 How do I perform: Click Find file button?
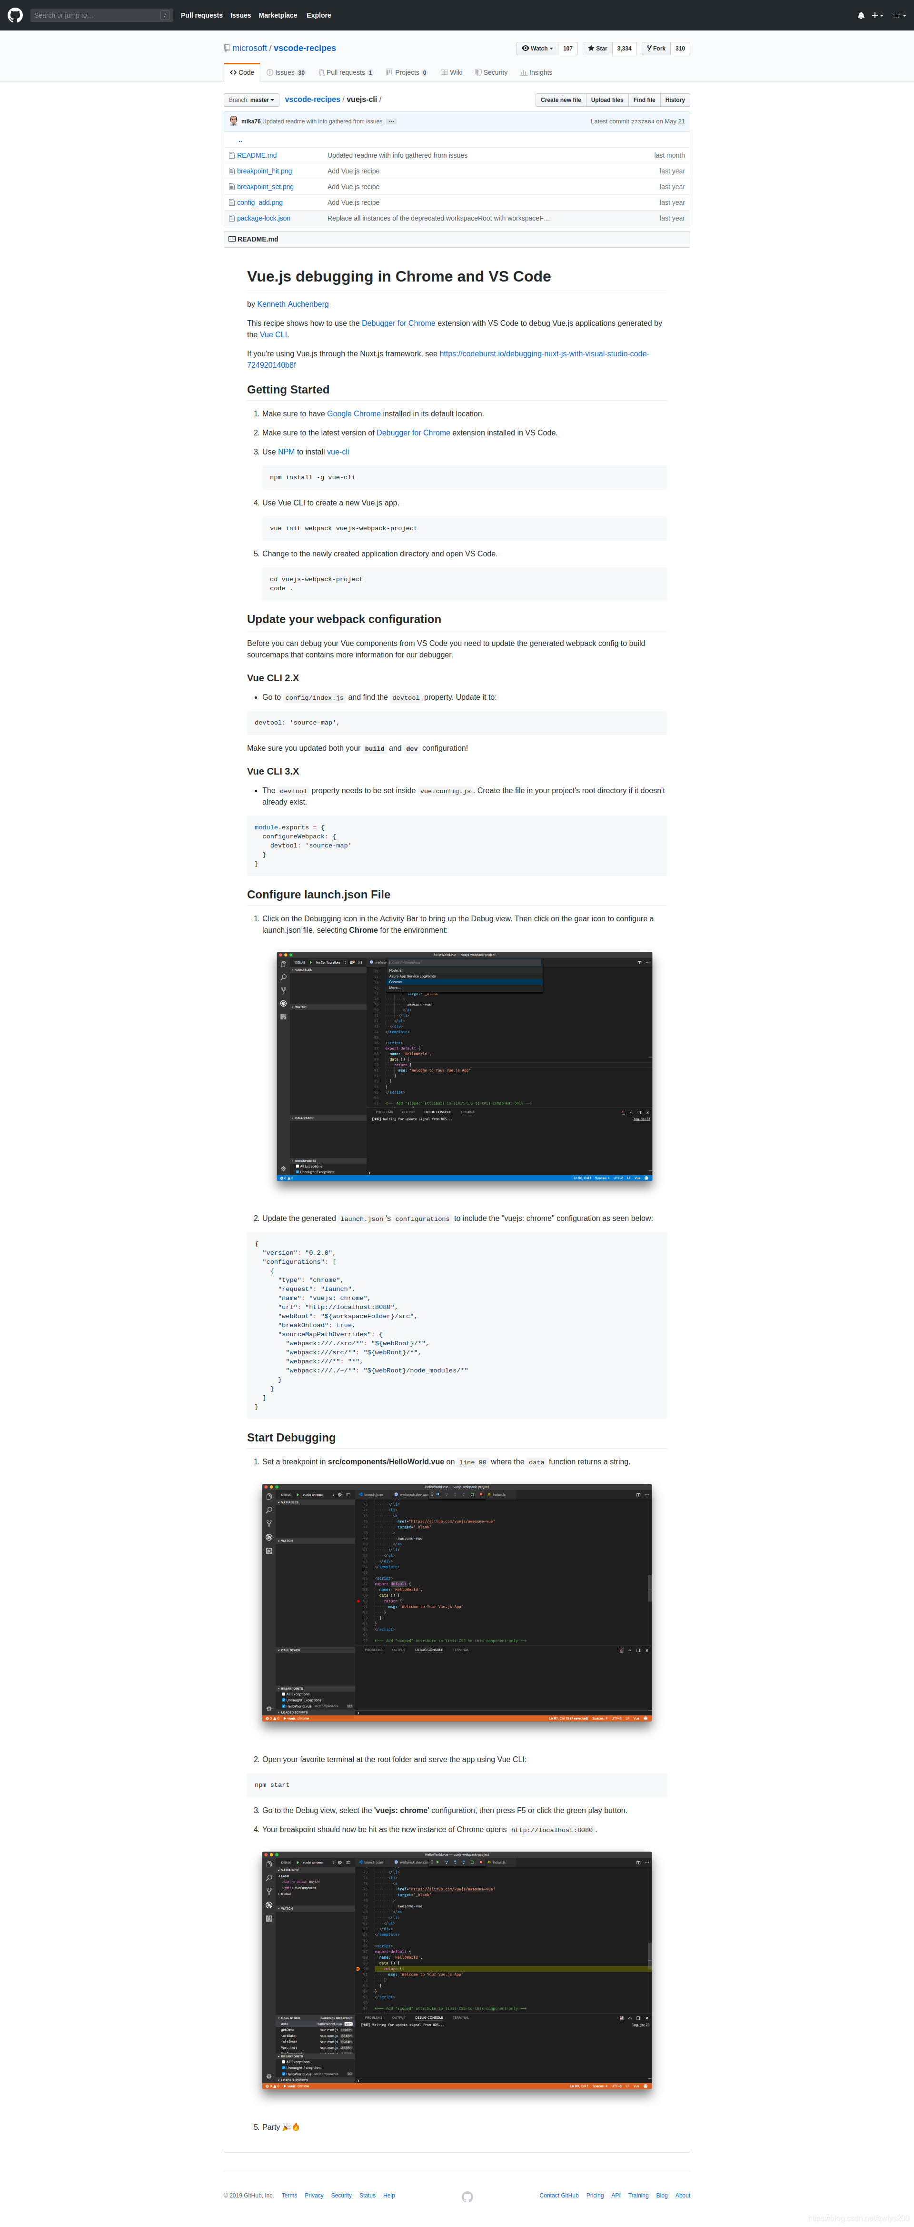[644, 101]
